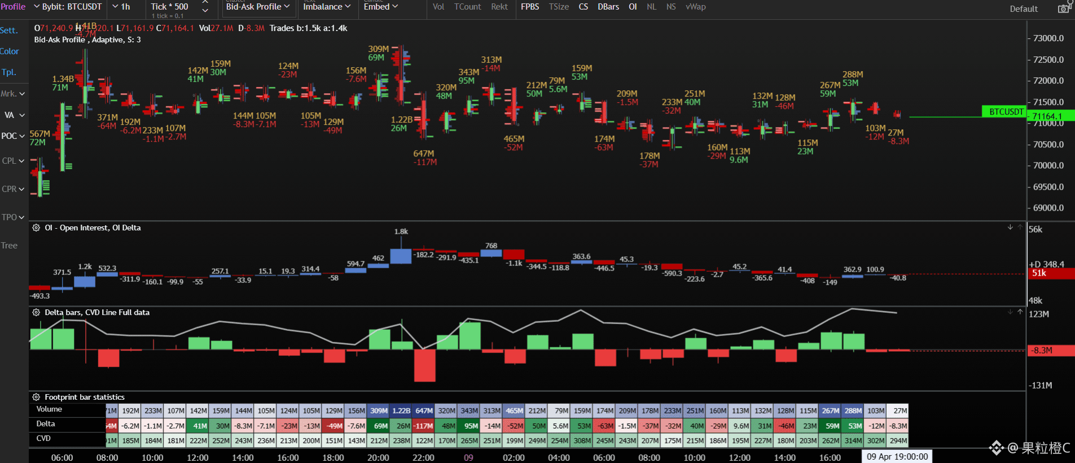This screenshot has width=1075, height=463.
Task: Open settings gear of Delta bars CVD panel
Action: pyautogui.click(x=36, y=312)
